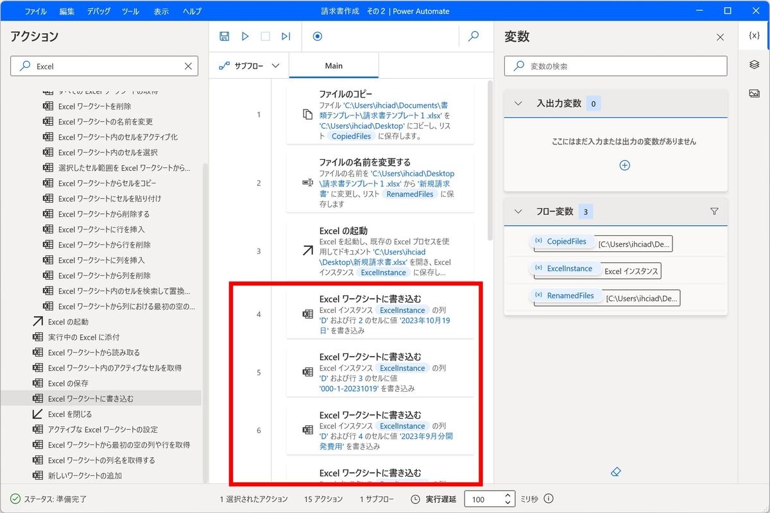Select 'Excel ワークシートの名前を変更' action
The height and width of the screenshot is (513, 770).
(x=105, y=122)
